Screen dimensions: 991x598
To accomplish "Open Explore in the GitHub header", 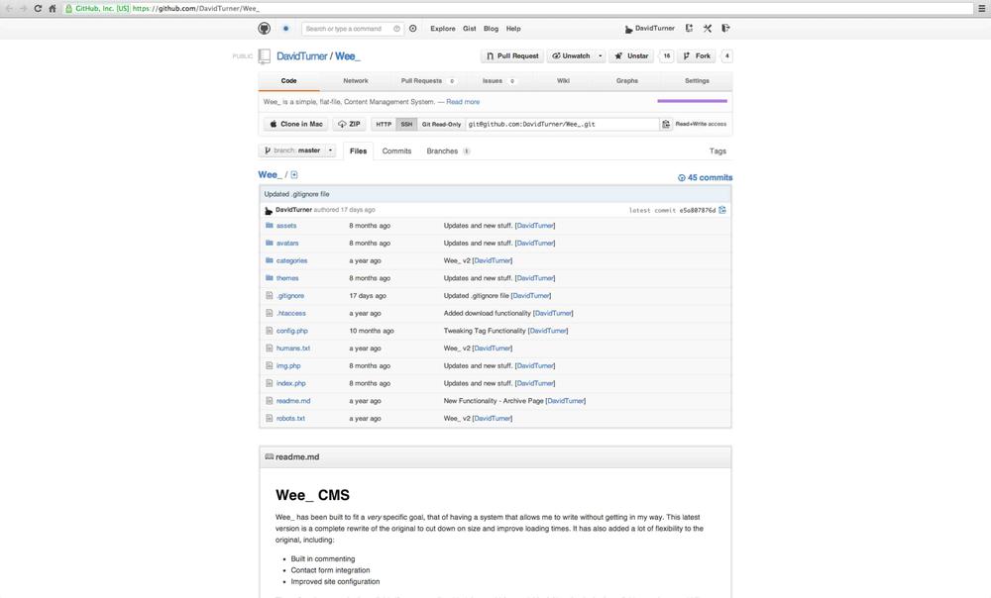I will 442,29.
